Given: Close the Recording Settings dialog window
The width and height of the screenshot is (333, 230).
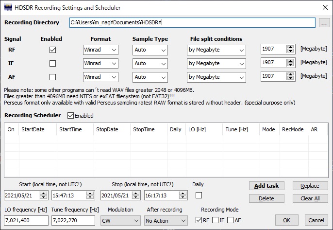Looking at the screenshot, I should (x=325, y=7).
